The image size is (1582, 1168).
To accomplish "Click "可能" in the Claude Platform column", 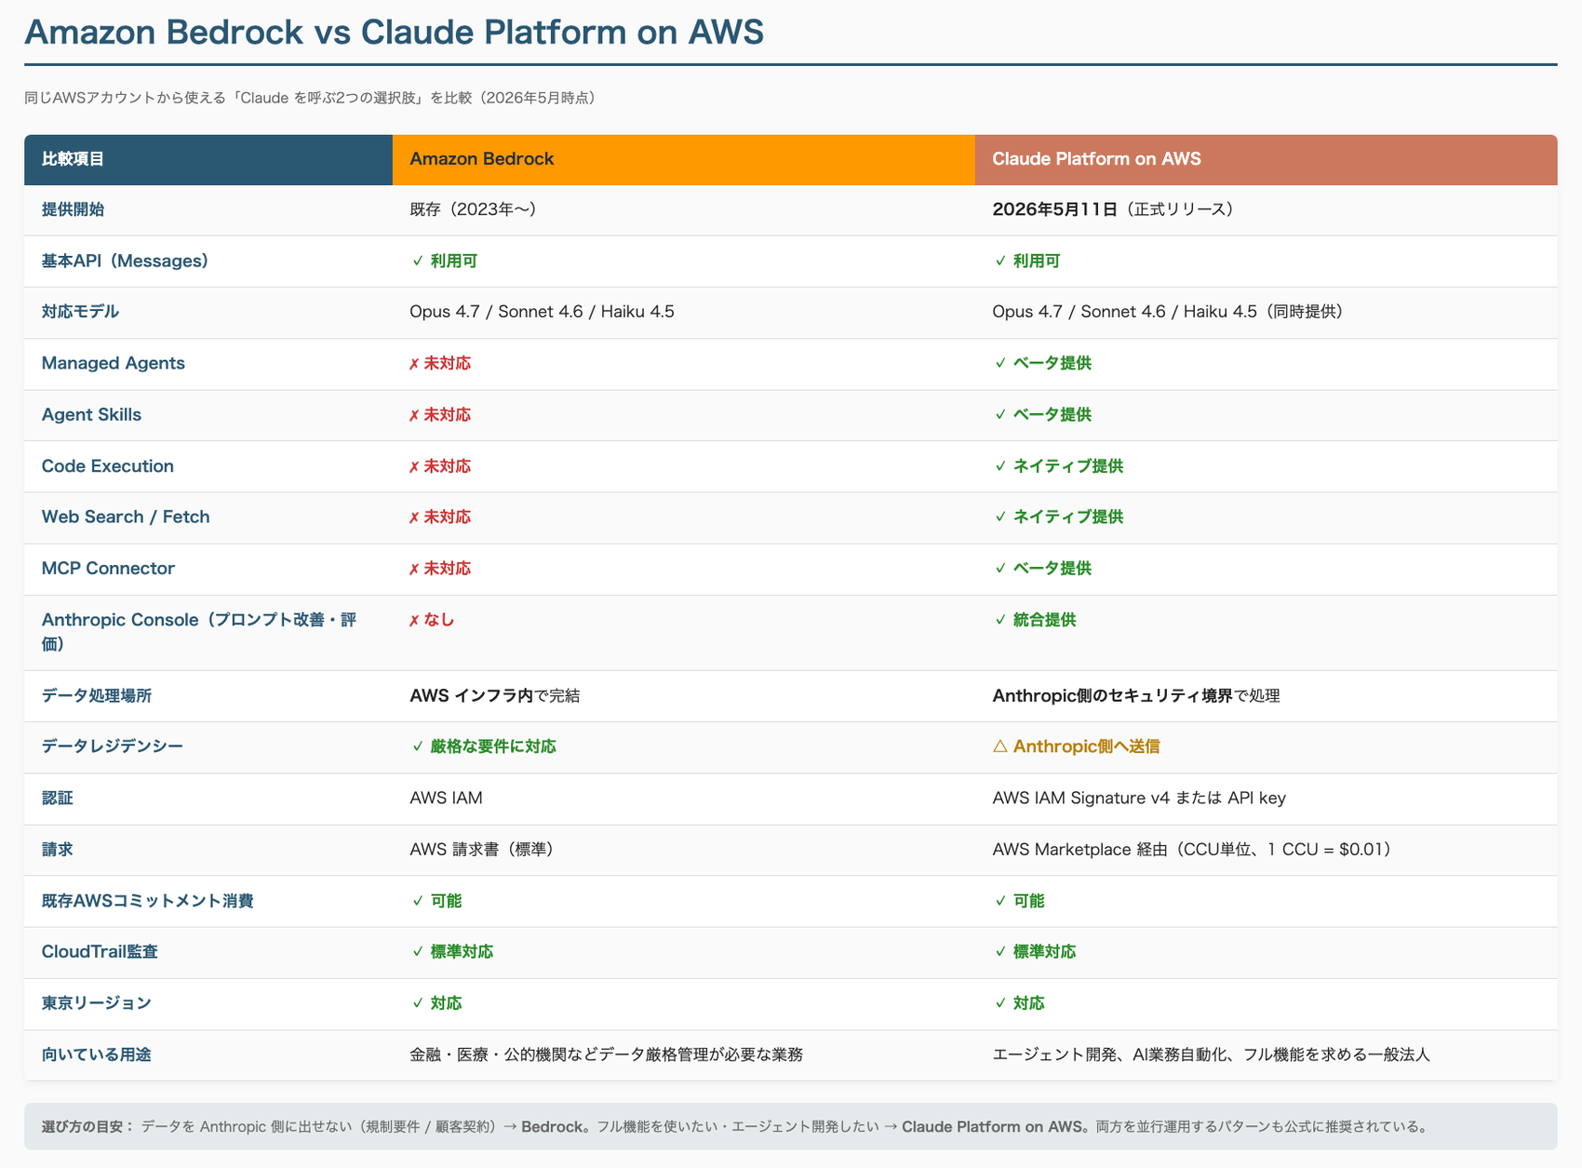I will click(1019, 901).
